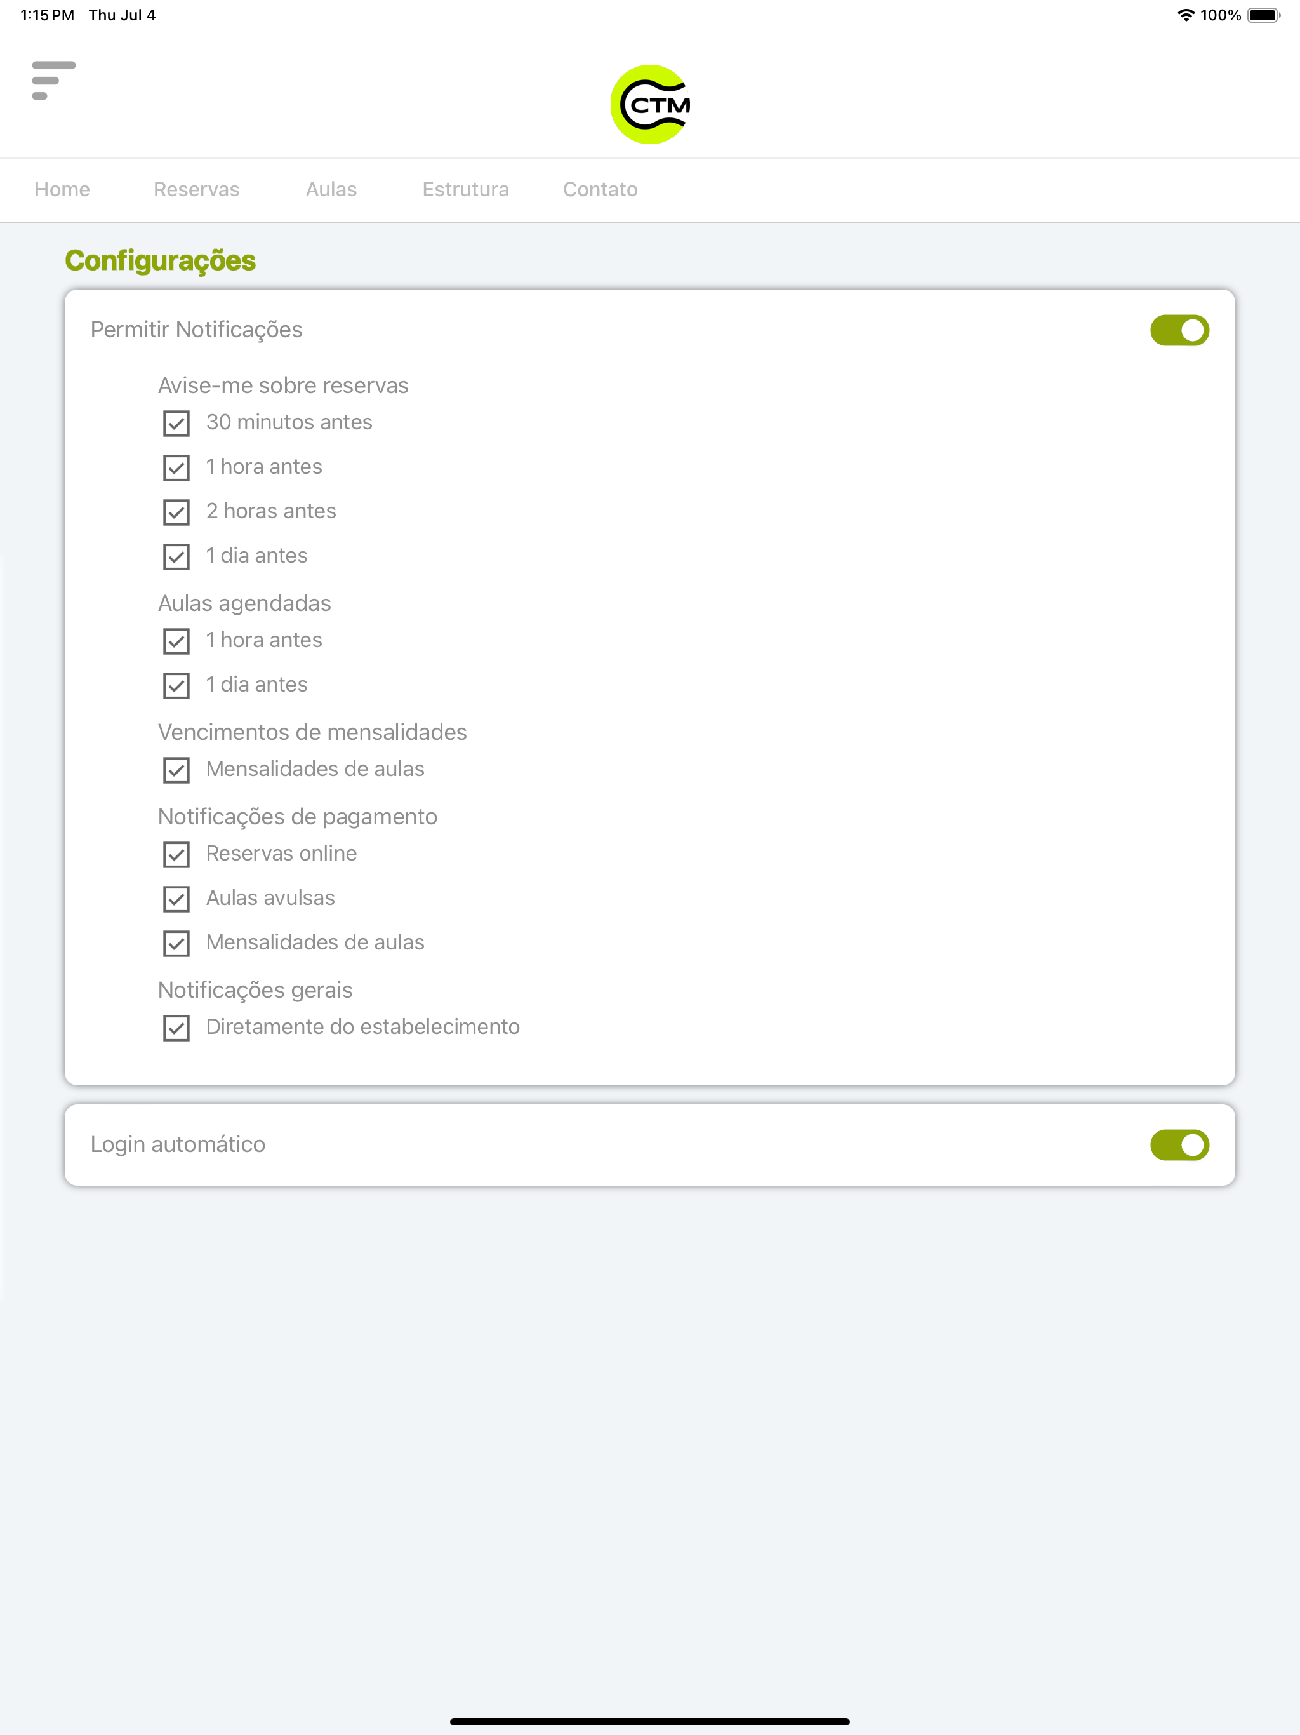This screenshot has height=1735, width=1300.
Task: Tap the CTM logo
Action: coord(650,104)
